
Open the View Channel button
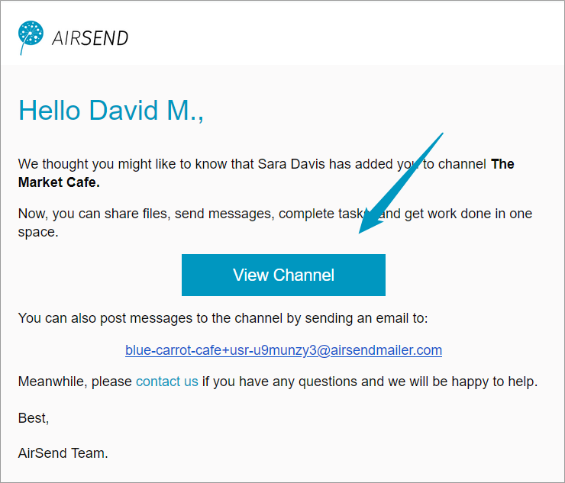tap(283, 275)
